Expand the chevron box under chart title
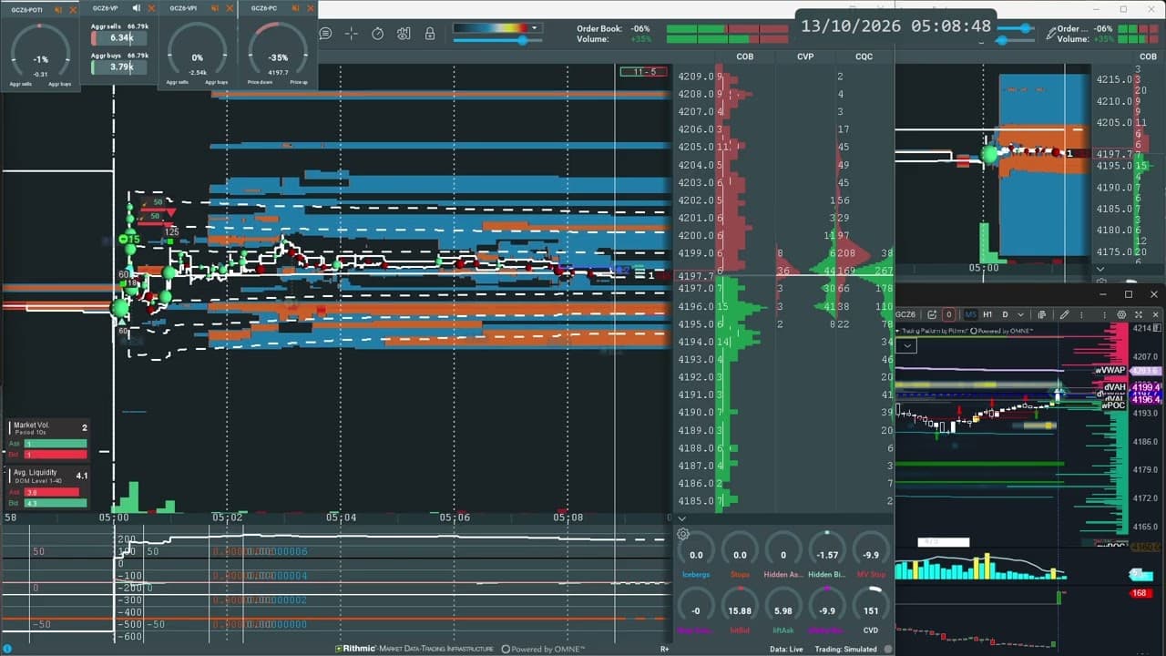This screenshot has width=1166, height=656. [x=907, y=346]
